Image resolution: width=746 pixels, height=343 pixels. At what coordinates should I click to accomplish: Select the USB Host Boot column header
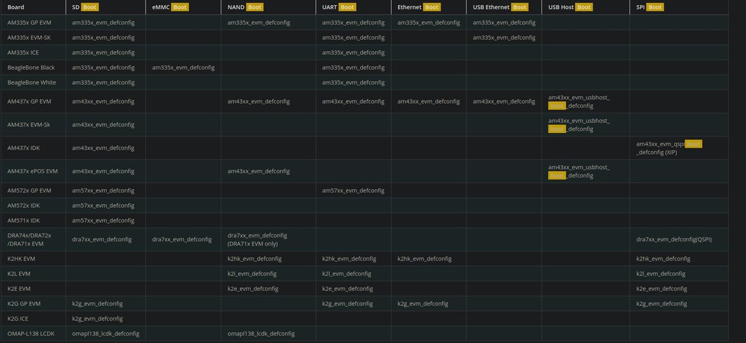[x=570, y=7]
